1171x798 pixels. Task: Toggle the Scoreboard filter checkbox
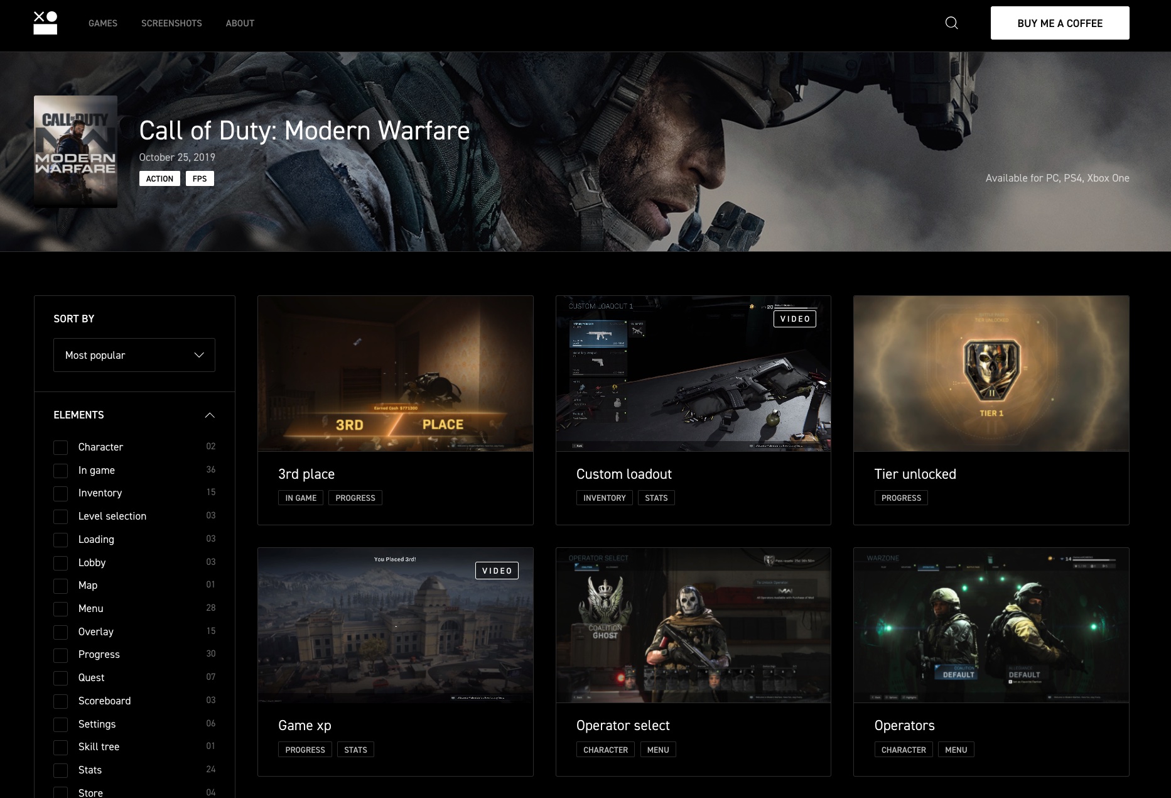[61, 701]
